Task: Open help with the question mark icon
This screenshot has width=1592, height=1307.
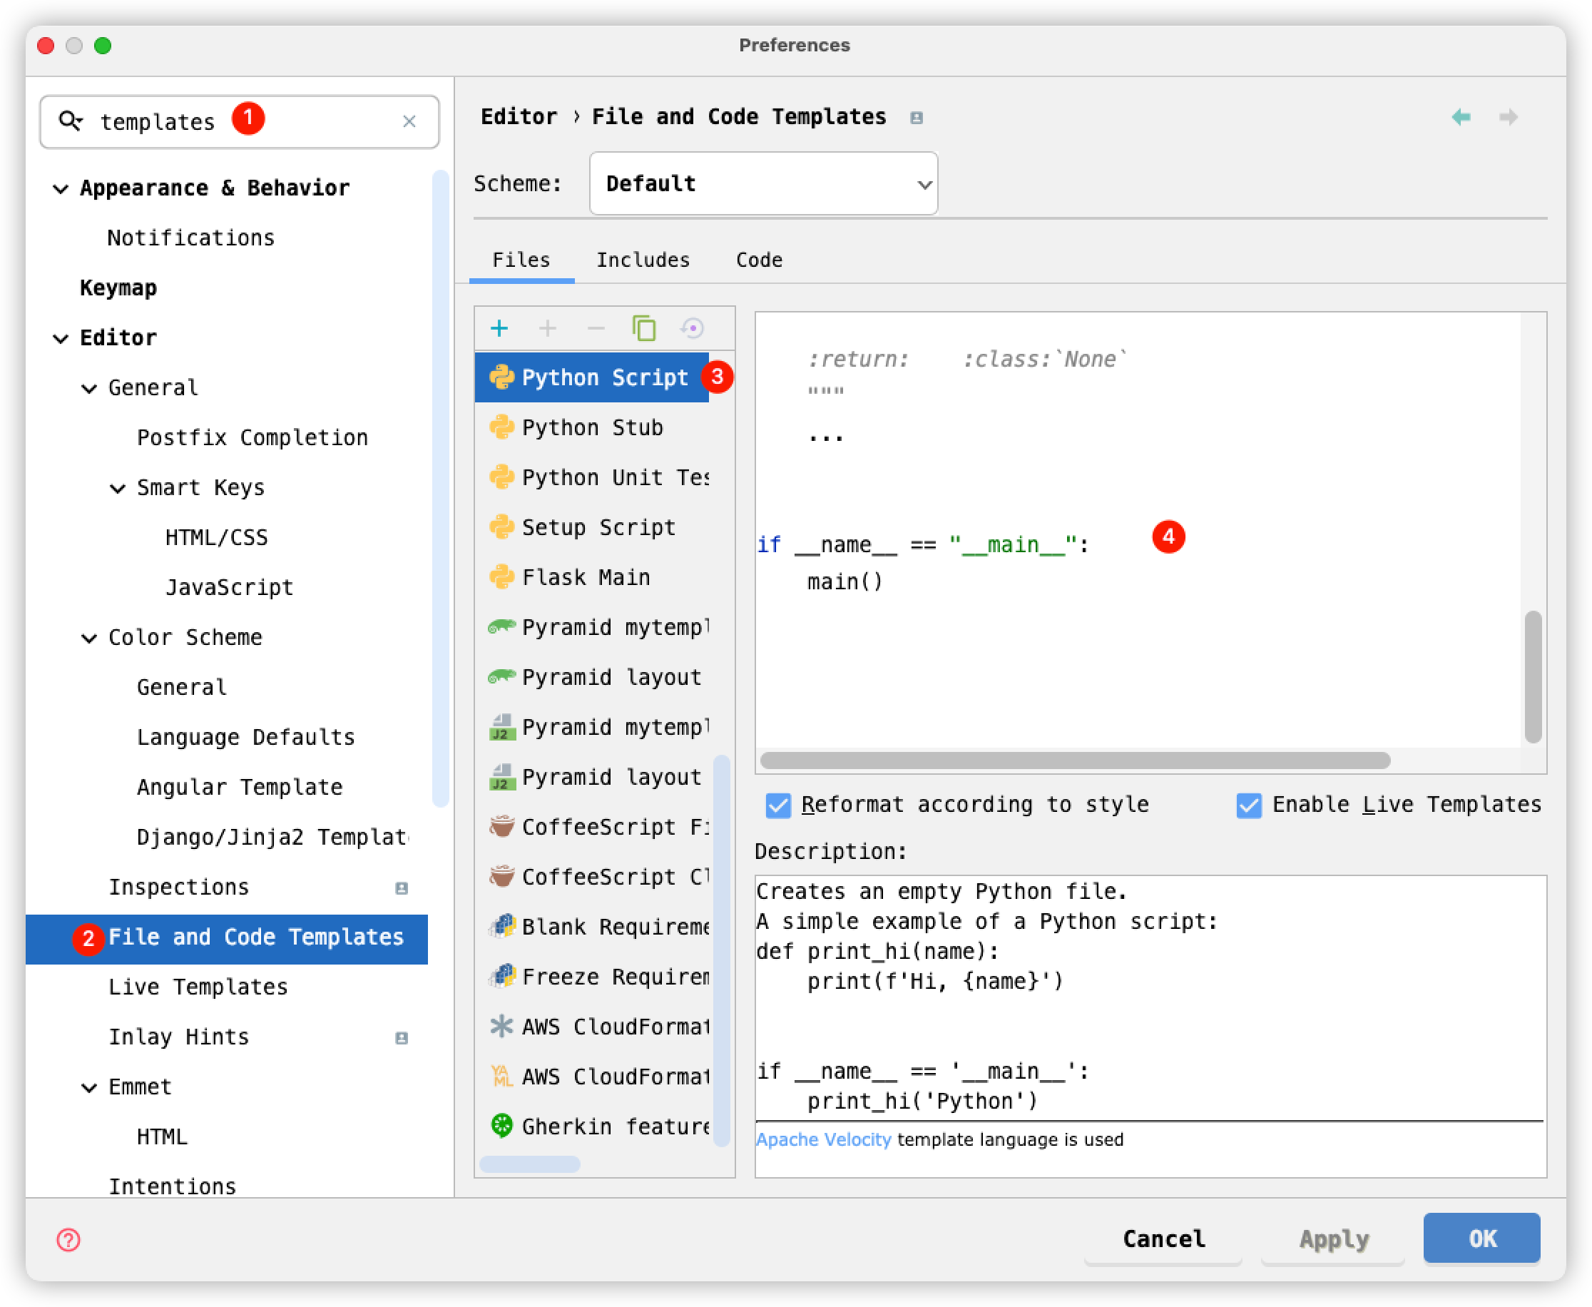Action: tap(68, 1239)
